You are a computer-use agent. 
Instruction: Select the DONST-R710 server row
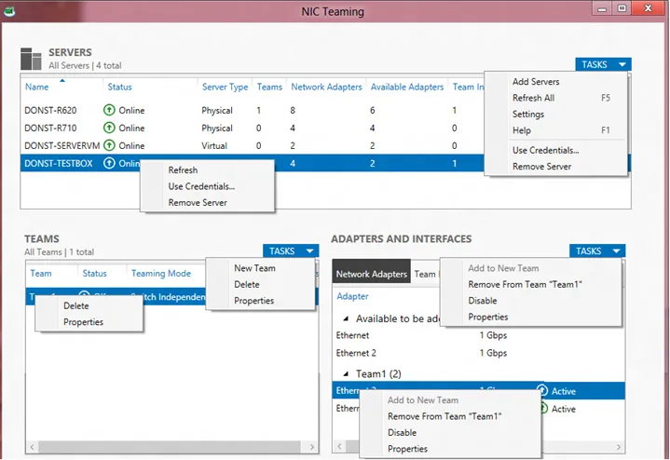click(x=253, y=128)
